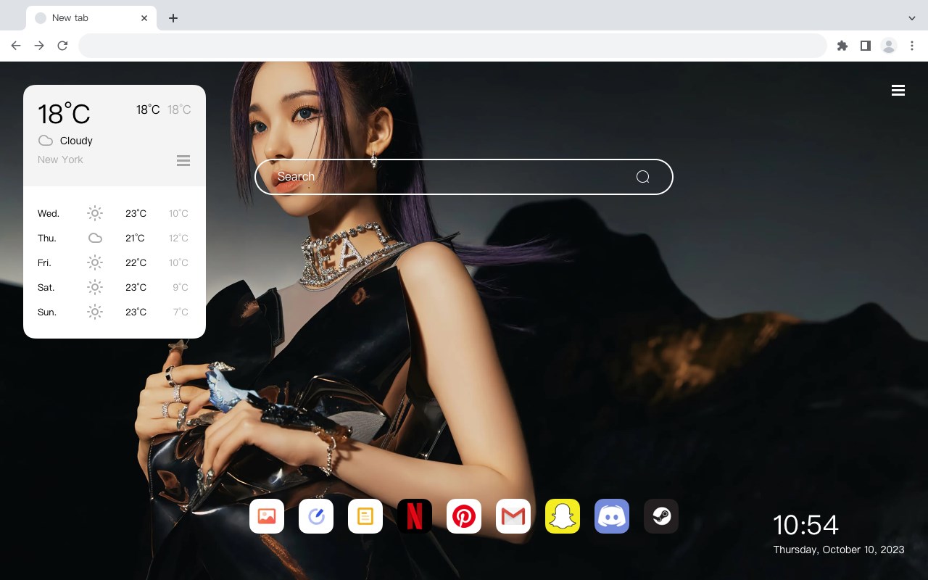This screenshot has height=580, width=928.
Task: Click the 21°C high for Thu.
Action: point(135,239)
